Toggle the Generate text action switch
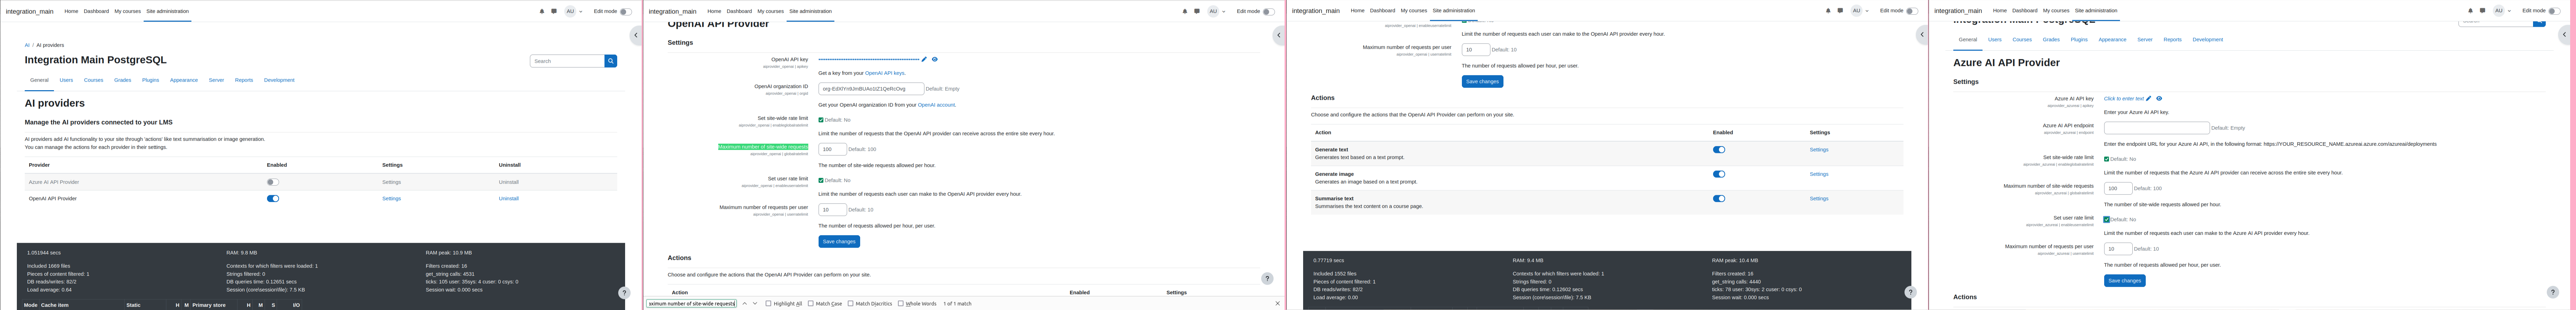2576x310 pixels. pyautogui.click(x=1719, y=150)
